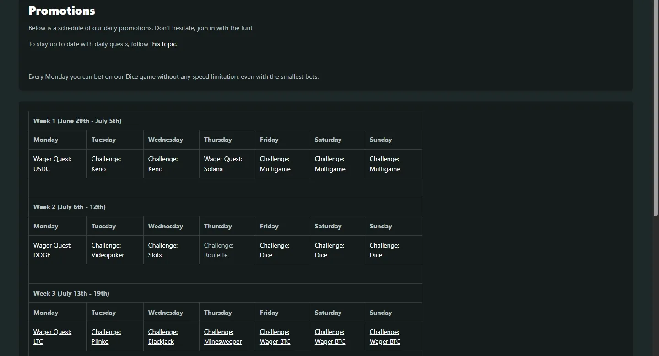This screenshot has height=356, width=659.
Task: Open Week 1 Monday Wager Quest: USDC
Action: [53, 164]
